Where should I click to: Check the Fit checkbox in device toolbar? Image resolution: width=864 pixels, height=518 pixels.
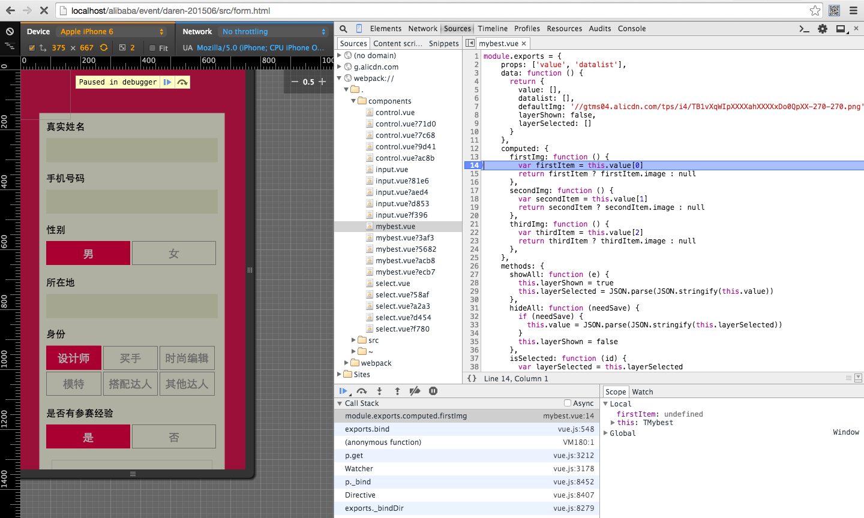(152, 48)
